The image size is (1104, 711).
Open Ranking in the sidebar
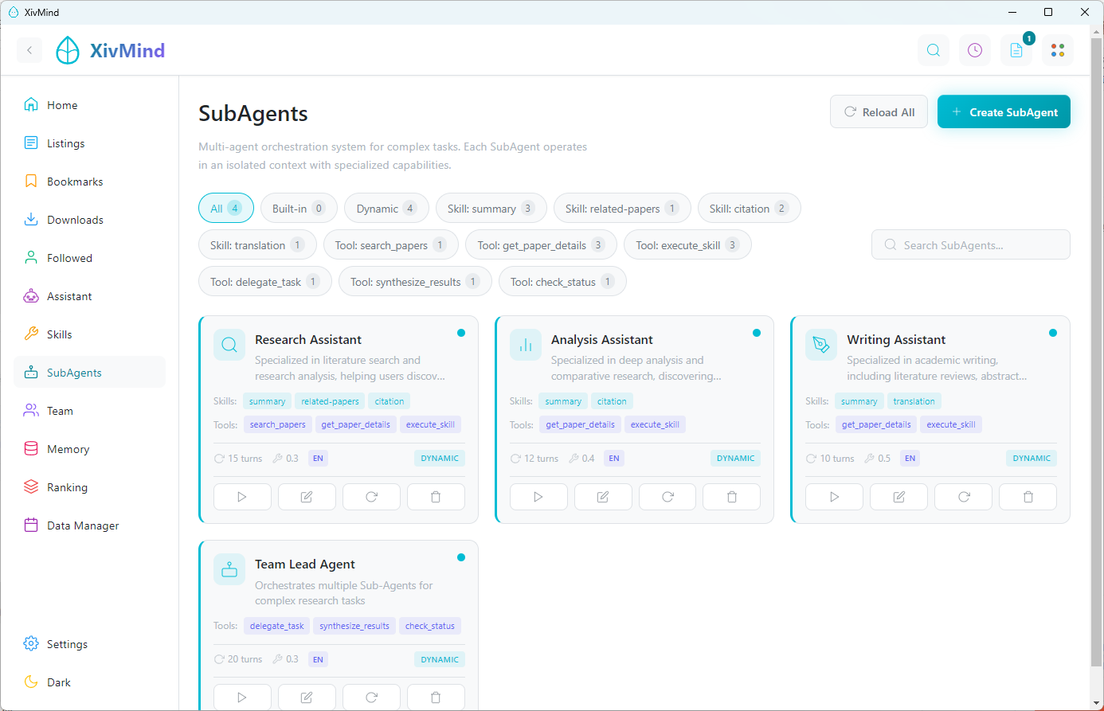(90, 487)
